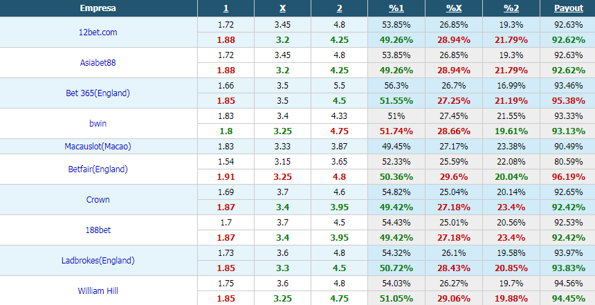Open the William Hill bookmaker link
Image resolution: width=595 pixels, height=305 pixels.
click(98, 291)
